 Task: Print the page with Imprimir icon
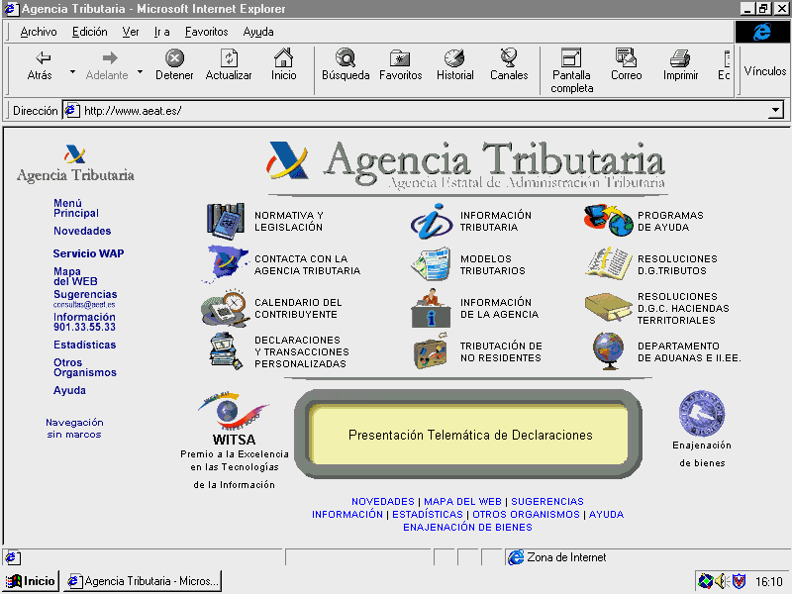click(680, 58)
